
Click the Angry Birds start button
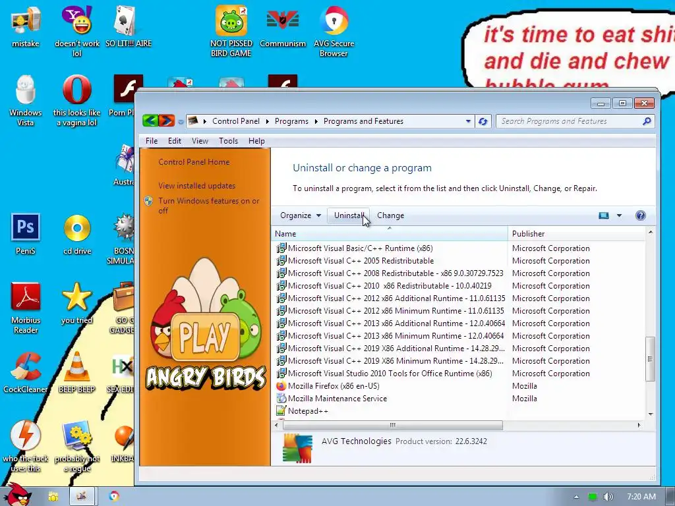tap(17, 495)
